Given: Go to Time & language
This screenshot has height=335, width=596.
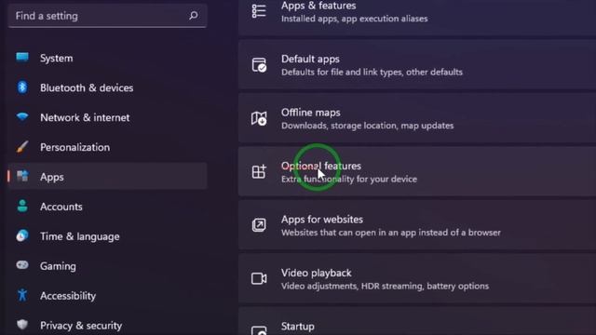Looking at the screenshot, I should pos(107,236).
